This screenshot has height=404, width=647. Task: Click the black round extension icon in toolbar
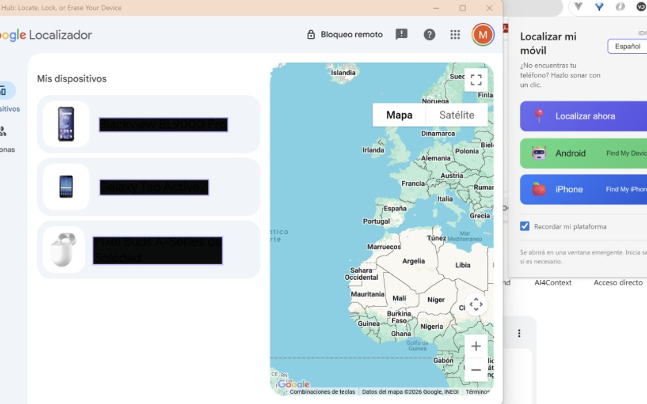pos(641,7)
